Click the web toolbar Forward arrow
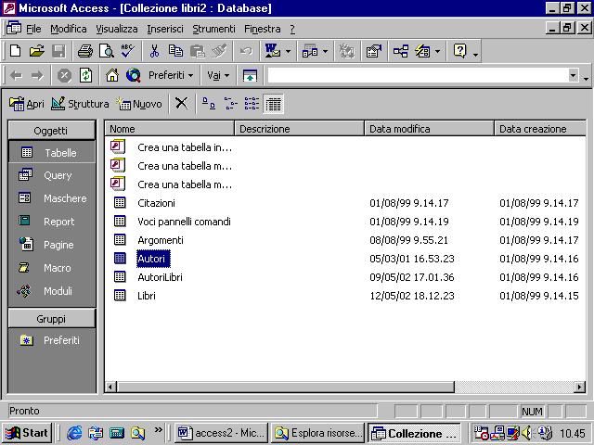The width and height of the screenshot is (594, 445). point(37,76)
